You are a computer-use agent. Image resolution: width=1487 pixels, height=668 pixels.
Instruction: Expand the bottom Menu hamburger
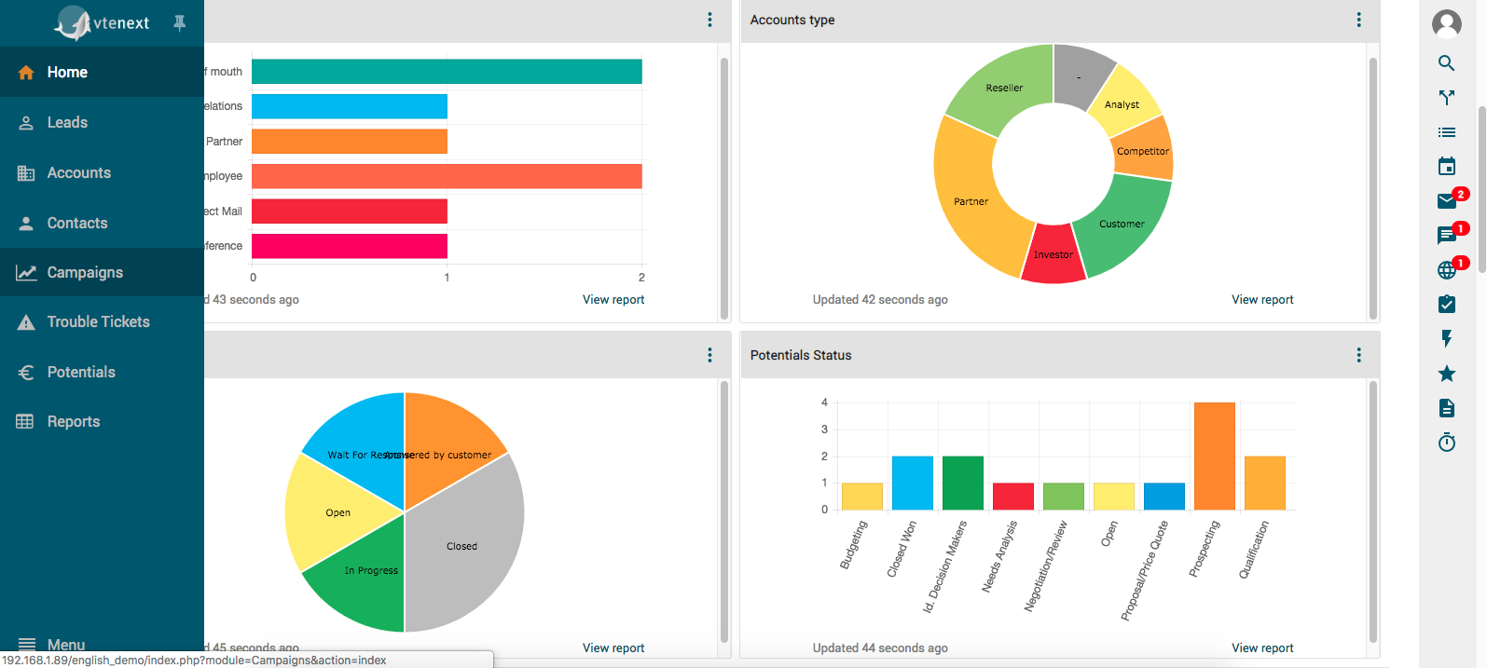28,645
